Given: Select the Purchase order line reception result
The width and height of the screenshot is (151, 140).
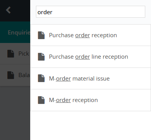Looking at the screenshot, I should (x=91, y=57).
